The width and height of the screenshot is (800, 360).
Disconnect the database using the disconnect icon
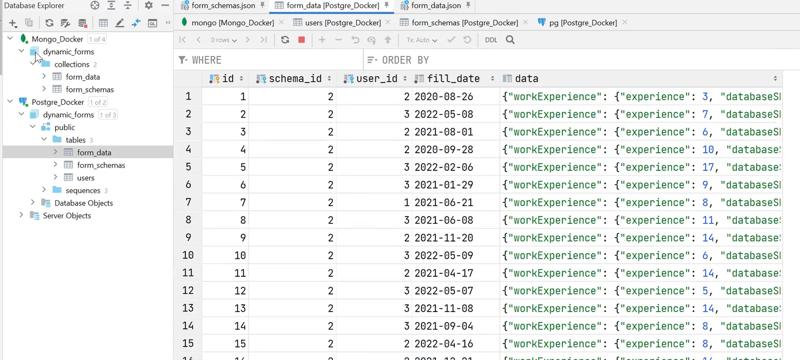pyautogui.click(x=83, y=23)
